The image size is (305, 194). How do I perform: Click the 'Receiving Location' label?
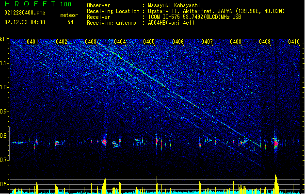pos(113,11)
